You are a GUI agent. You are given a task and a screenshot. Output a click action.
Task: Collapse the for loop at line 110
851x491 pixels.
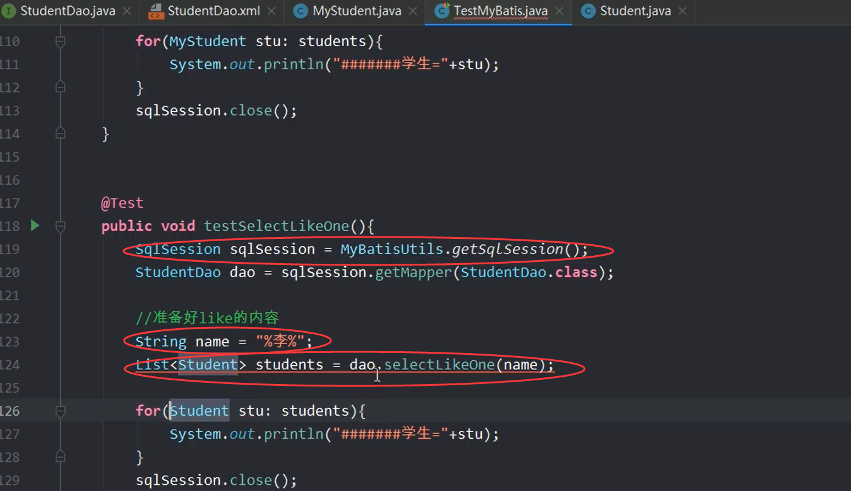[60, 40]
